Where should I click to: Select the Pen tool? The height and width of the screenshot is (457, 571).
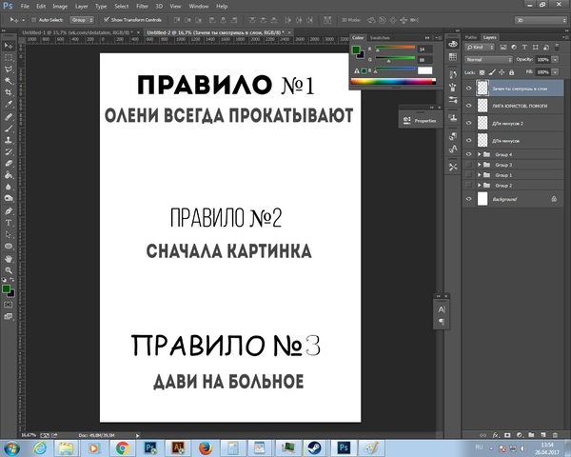click(x=8, y=211)
